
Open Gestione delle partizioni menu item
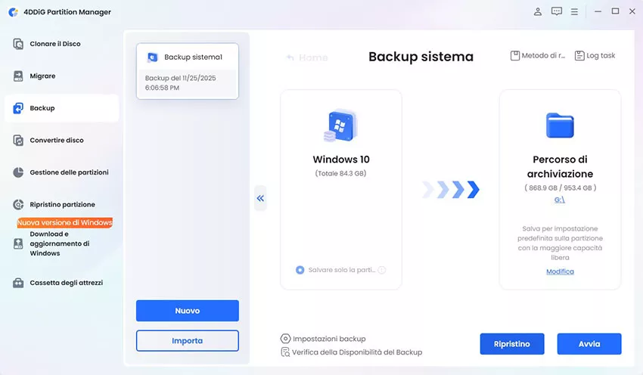[61, 172]
